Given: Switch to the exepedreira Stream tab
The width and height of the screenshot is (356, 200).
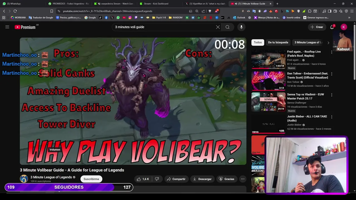Looking at the screenshot, I should 114,4.
